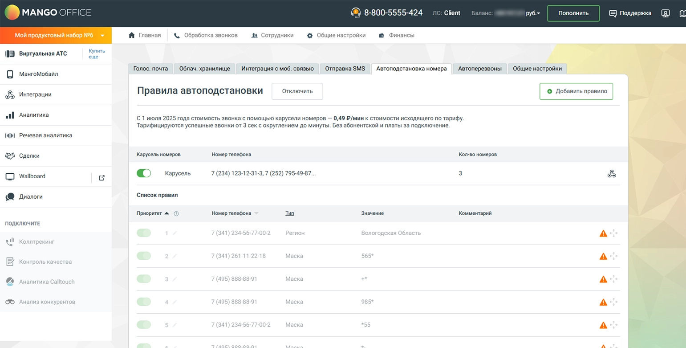This screenshot has height=348, width=686.
Task: Open the Баланс руб. dropdown
Action: (x=533, y=13)
